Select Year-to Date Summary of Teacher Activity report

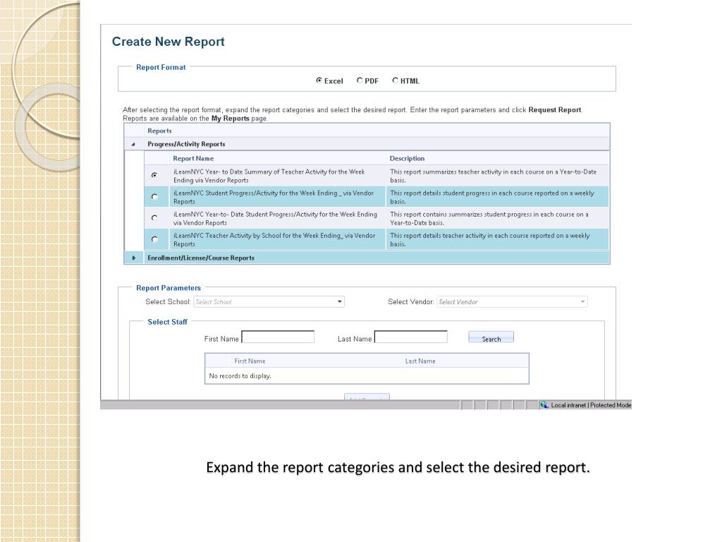(x=154, y=175)
